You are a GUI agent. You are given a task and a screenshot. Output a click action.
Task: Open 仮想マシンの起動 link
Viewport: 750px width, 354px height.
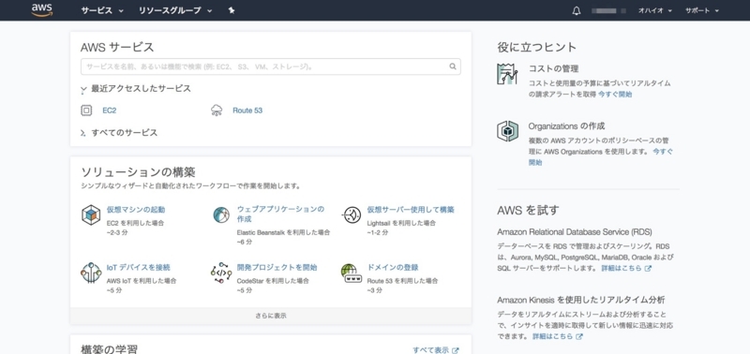click(x=136, y=210)
